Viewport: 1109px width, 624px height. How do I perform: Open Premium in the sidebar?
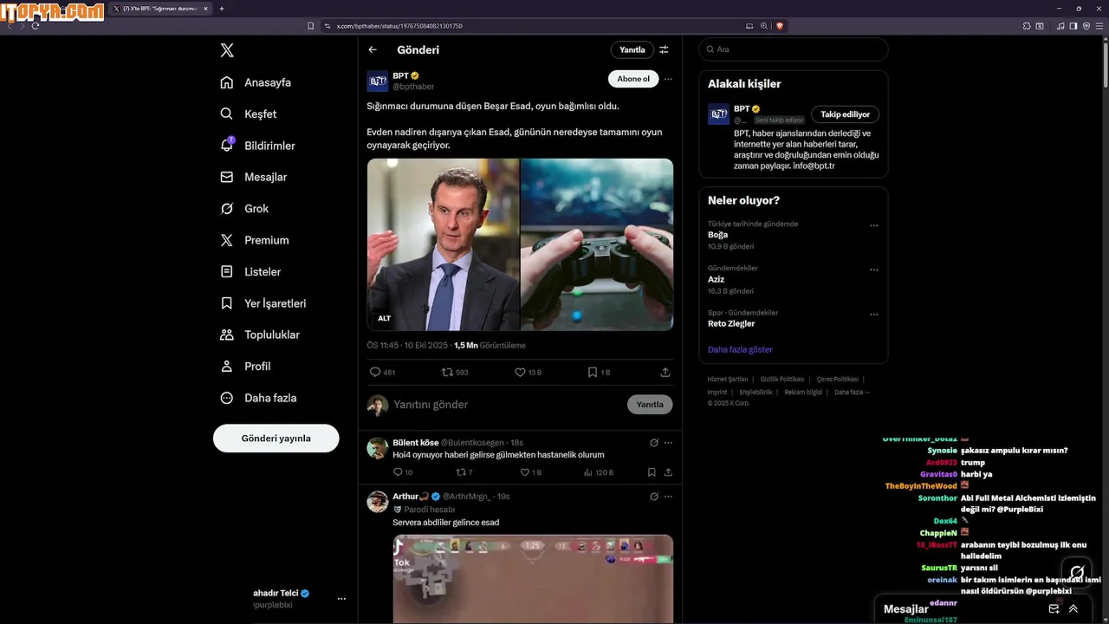pos(255,240)
